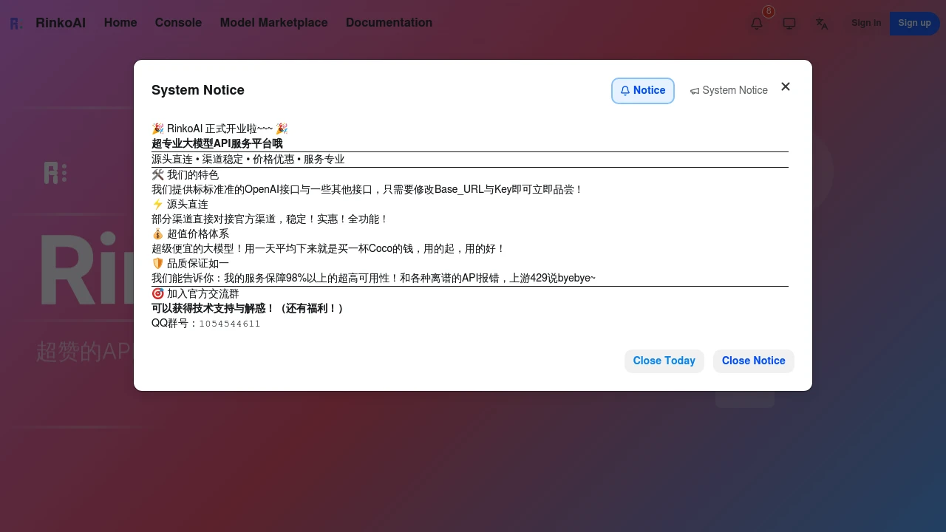Screen dimensions: 946x532
Task: Select the QQ group number text
Action: [x=229, y=323]
